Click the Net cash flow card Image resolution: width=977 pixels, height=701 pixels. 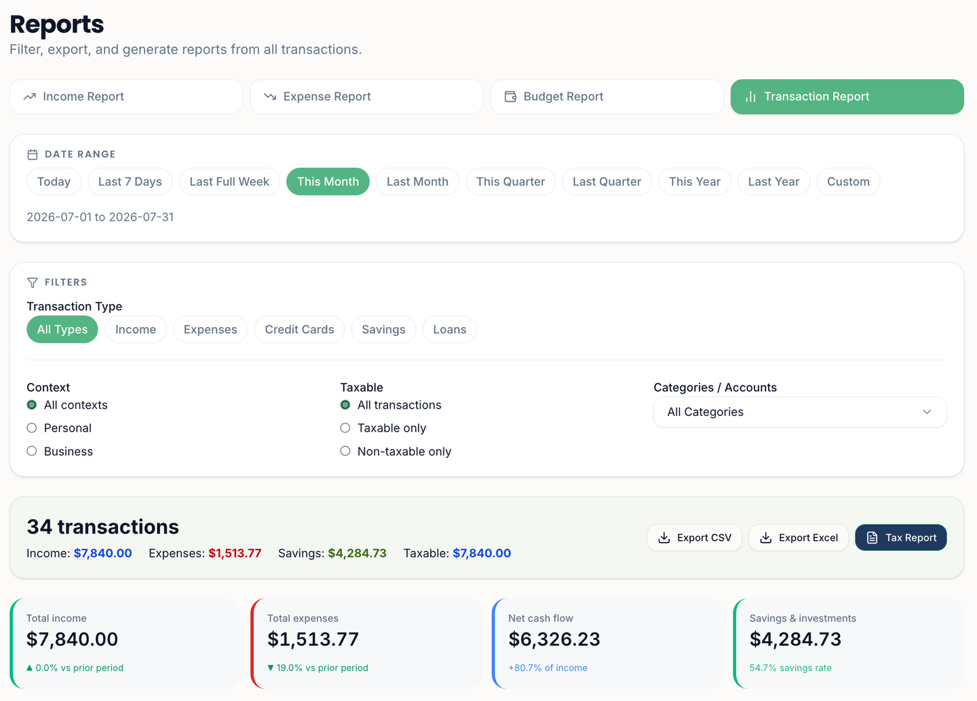607,643
